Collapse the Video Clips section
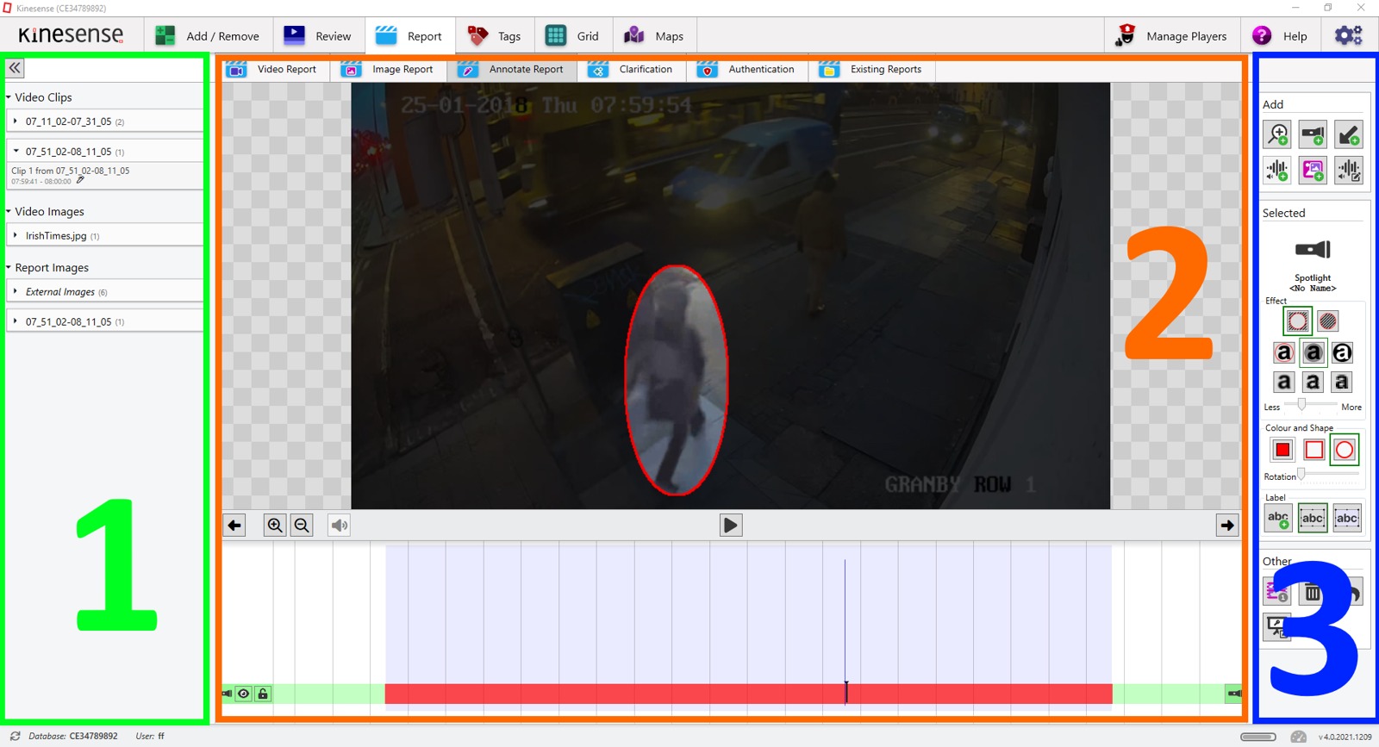Image resolution: width=1379 pixels, height=747 pixels. [9, 97]
